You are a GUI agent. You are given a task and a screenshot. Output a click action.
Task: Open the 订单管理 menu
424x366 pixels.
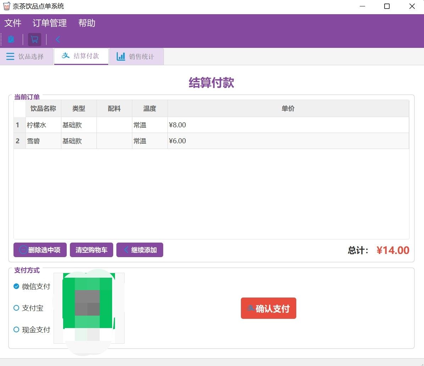50,23
